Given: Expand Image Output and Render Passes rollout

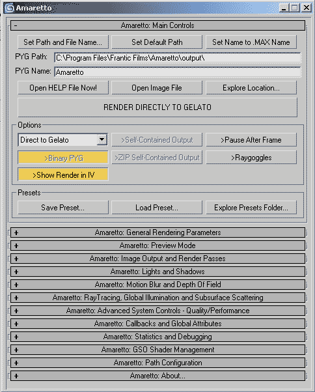Looking at the screenshot, I should pyautogui.click(x=157, y=259).
